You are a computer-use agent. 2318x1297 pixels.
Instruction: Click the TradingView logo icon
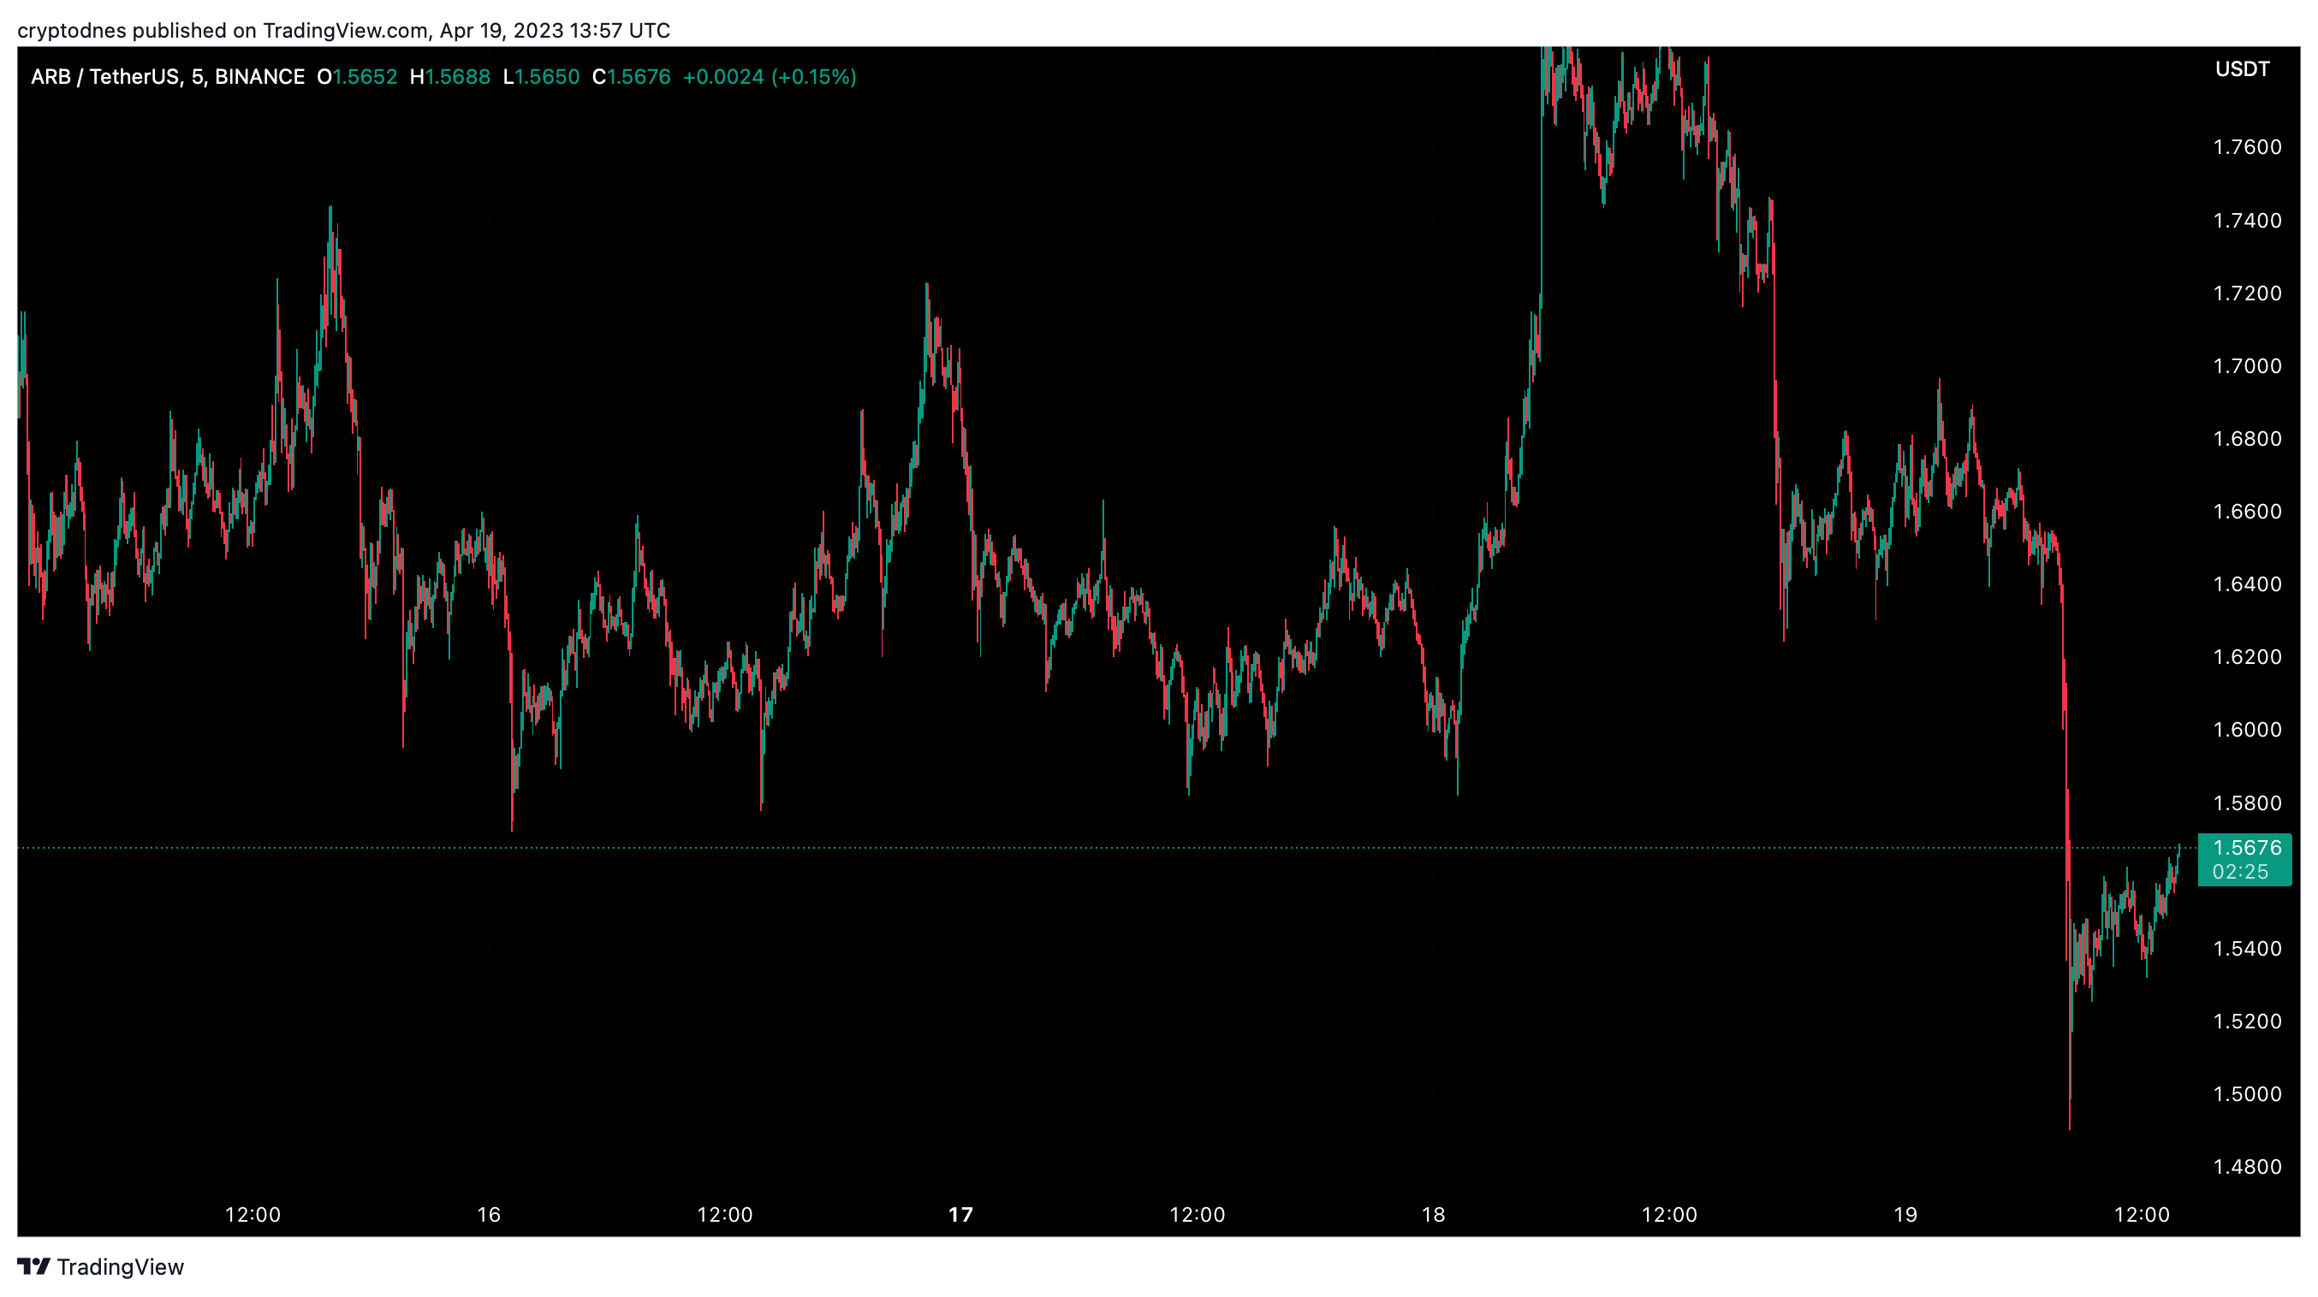coord(33,1266)
